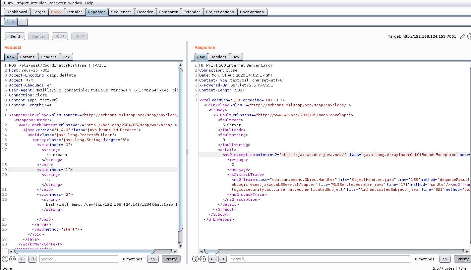This screenshot has height=270, width=471.
Task: Go forward with the > history button
Action: 77,36
